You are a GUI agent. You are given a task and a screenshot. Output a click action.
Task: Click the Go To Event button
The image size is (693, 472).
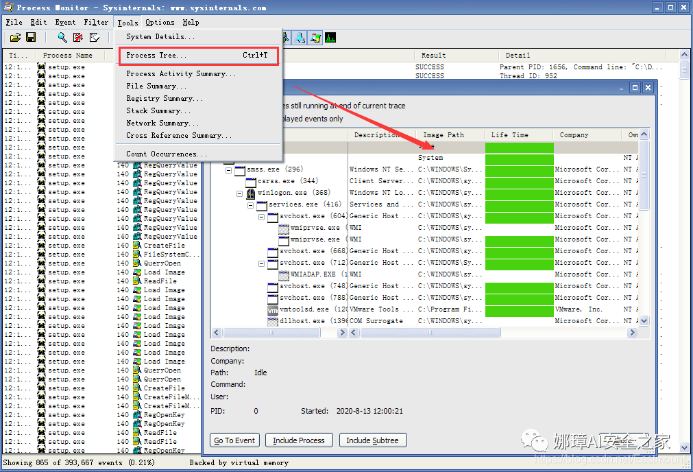pos(234,440)
